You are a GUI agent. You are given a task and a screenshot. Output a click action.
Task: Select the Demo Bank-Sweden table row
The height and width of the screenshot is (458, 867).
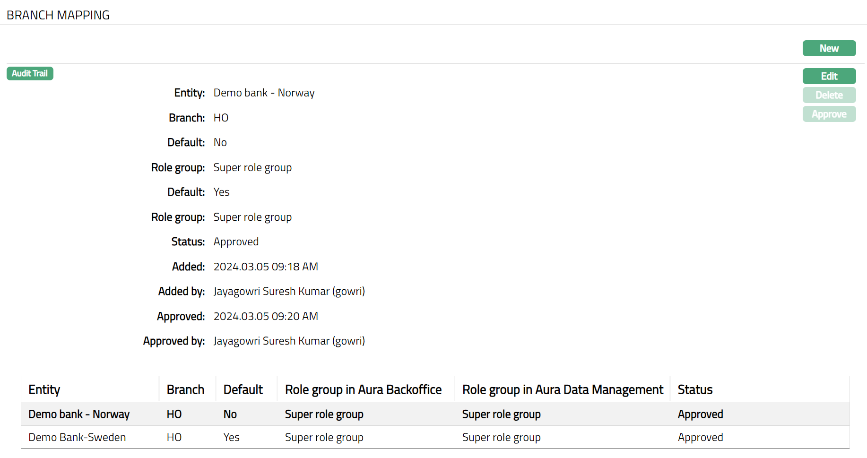77,437
